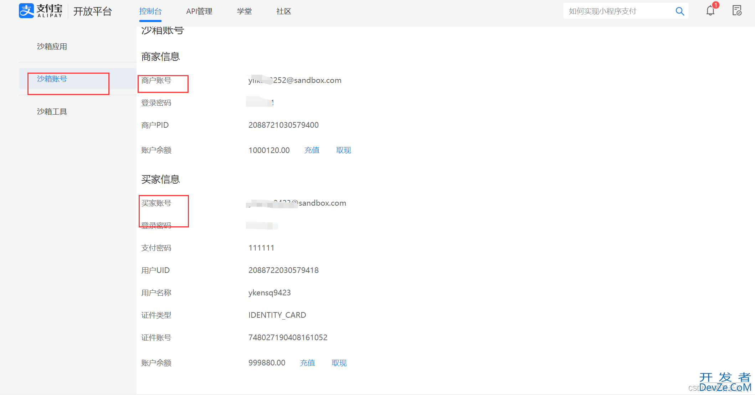Click merchant PID value 2088721030579400
The width and height of the screenshot is (755, 395).
click(x=284, y=125)
